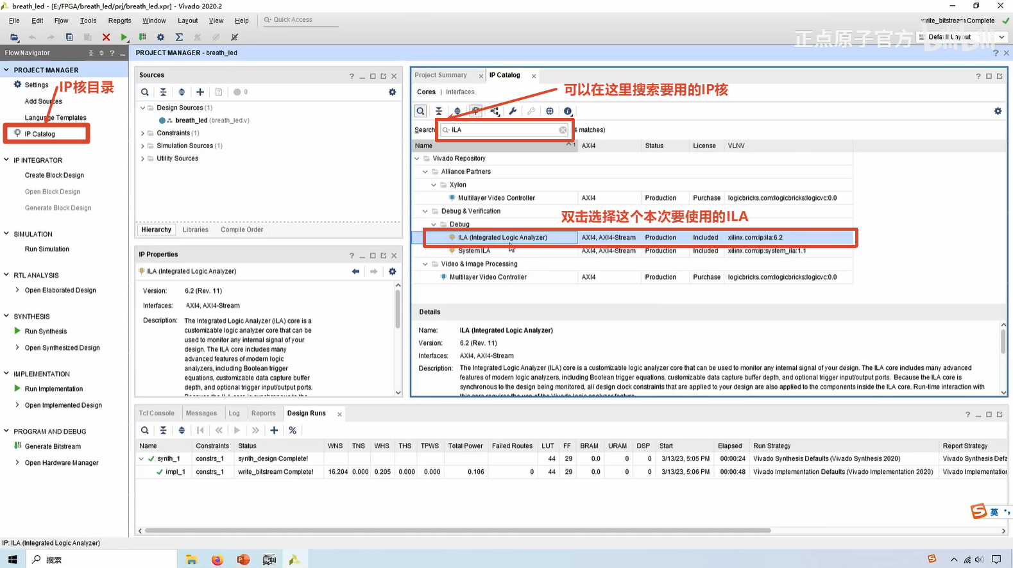Image resolution: width=1013 pixels, height=568 pixels.
Task: Run the green Run Synthesis toolbar arrow
Action: pyautogui.click(x=124, y=37)
